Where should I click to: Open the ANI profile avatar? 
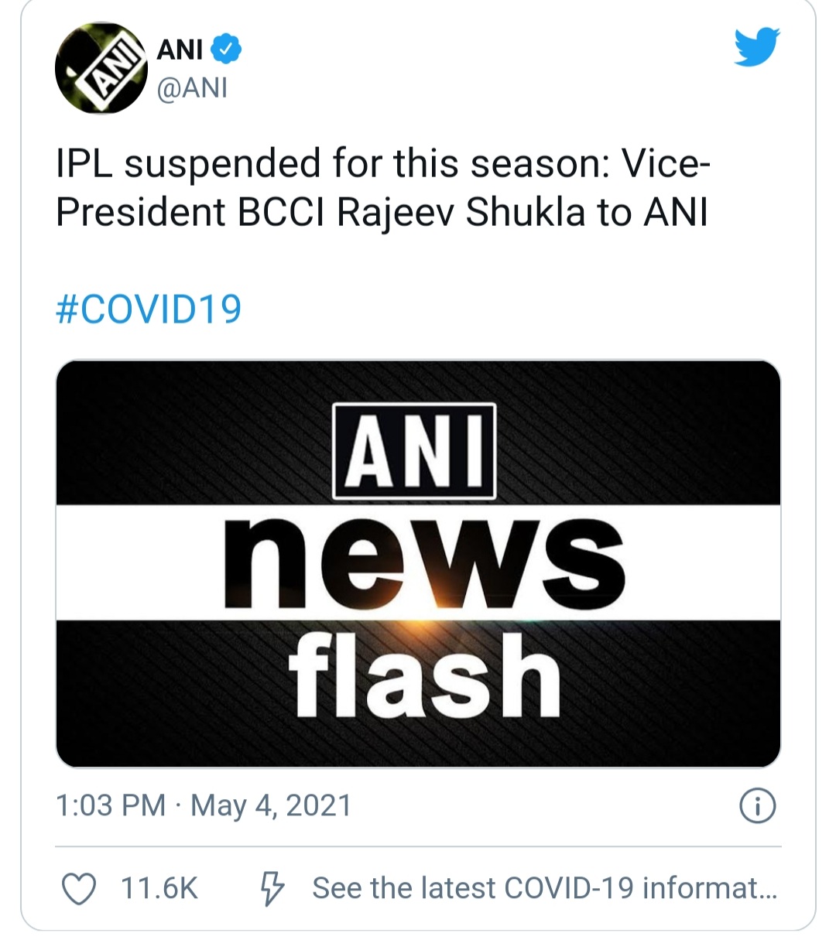tap(101, 68)
